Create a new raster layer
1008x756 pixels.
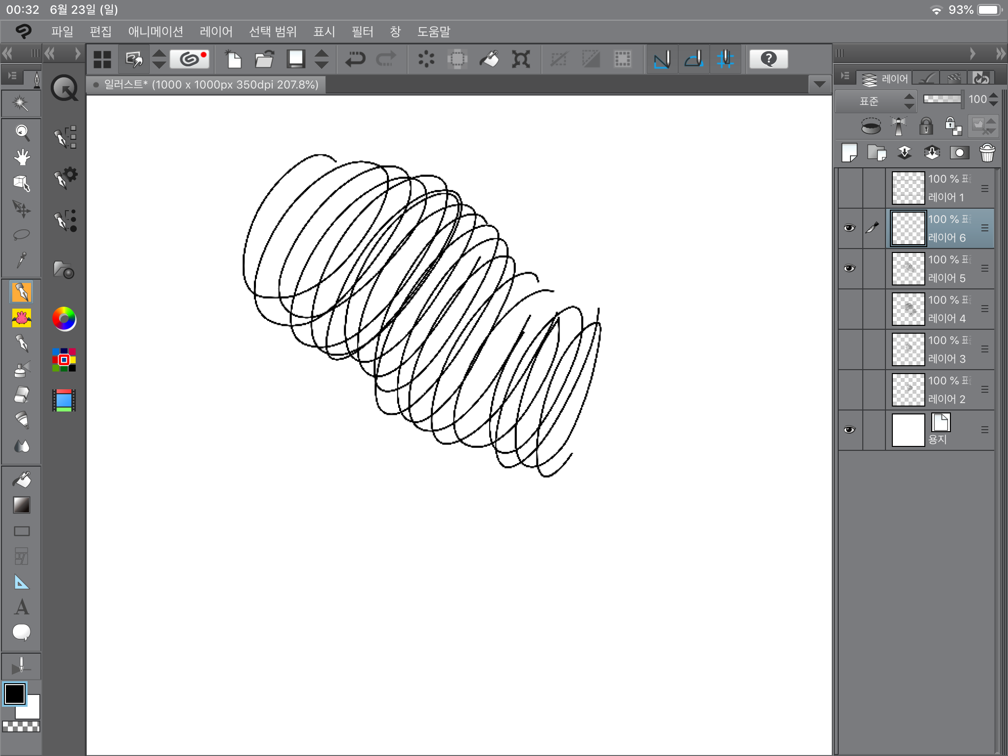point(849,153)
